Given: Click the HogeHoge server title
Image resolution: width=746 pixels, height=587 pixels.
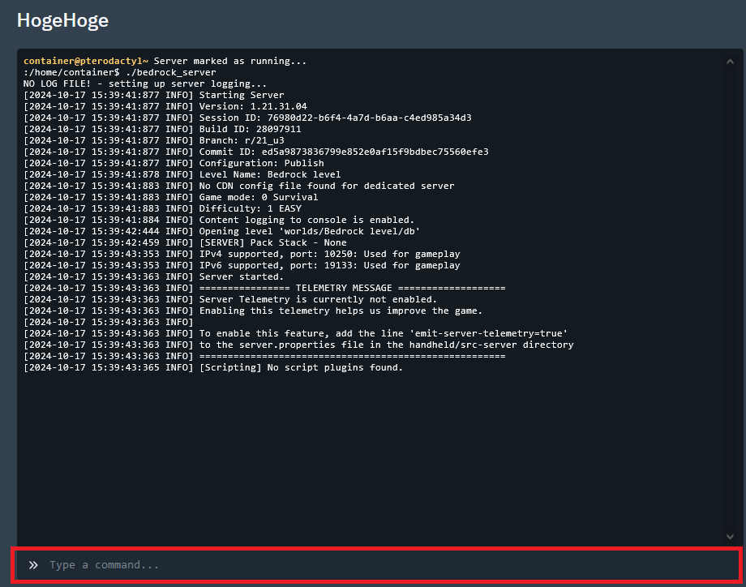Looking at the screenshot, I should tap(62, 21).
